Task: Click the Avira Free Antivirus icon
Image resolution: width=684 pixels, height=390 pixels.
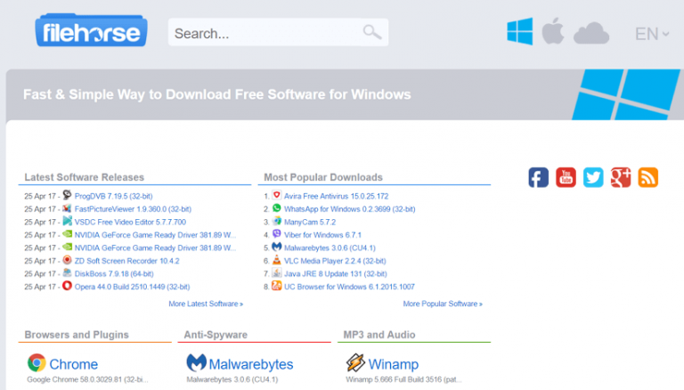Action: point(277,195)
